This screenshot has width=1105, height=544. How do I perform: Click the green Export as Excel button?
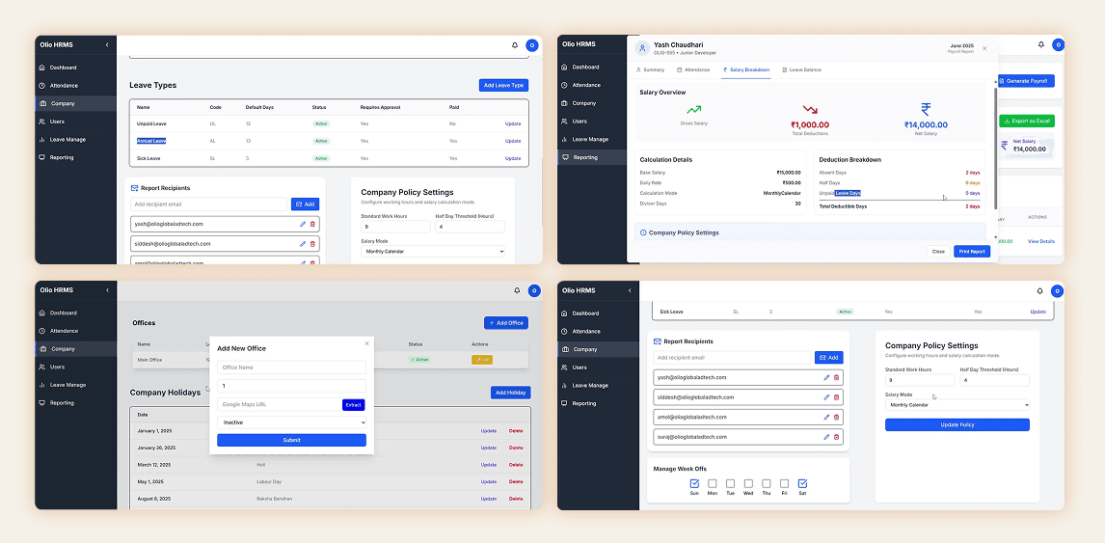point(1027,122)
